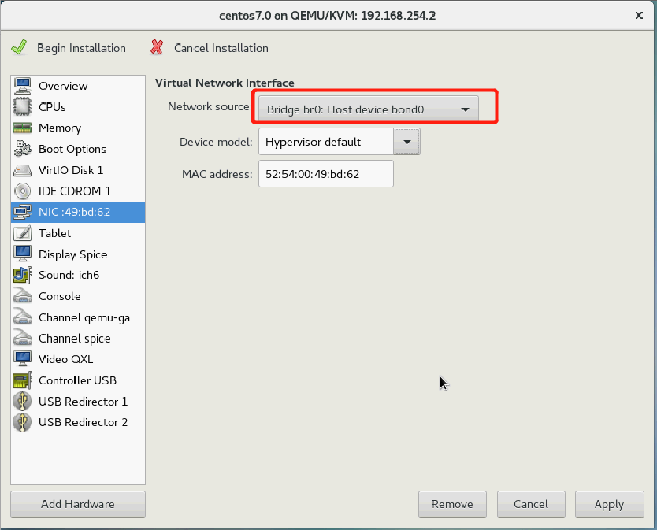Select the Boot Options gears icon
The height and width of the screenshot is (530, 657).
[x=22, y=149]
